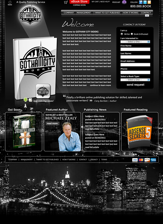
Task: Open the Twitter follow icon
Action: [x=145, y=2]
